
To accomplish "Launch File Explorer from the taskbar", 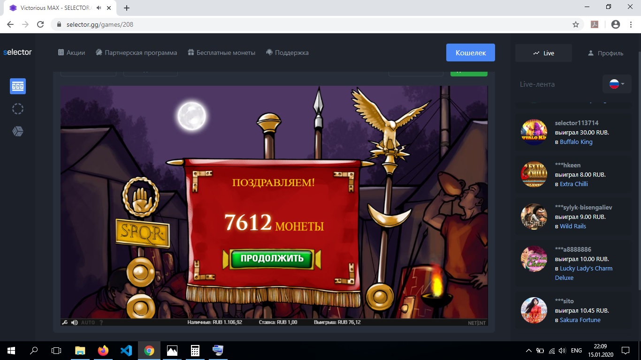I will coord(80,350).
